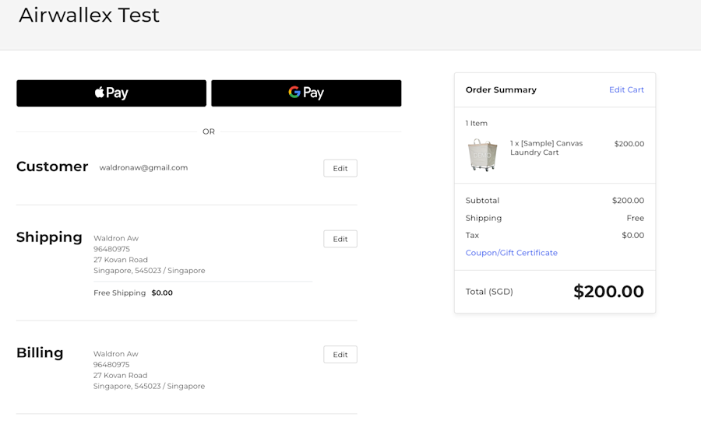Viewport: 701px width, 424px height.
Task: Click the shipping name 'Waldron Aw'
Action: 116,238
